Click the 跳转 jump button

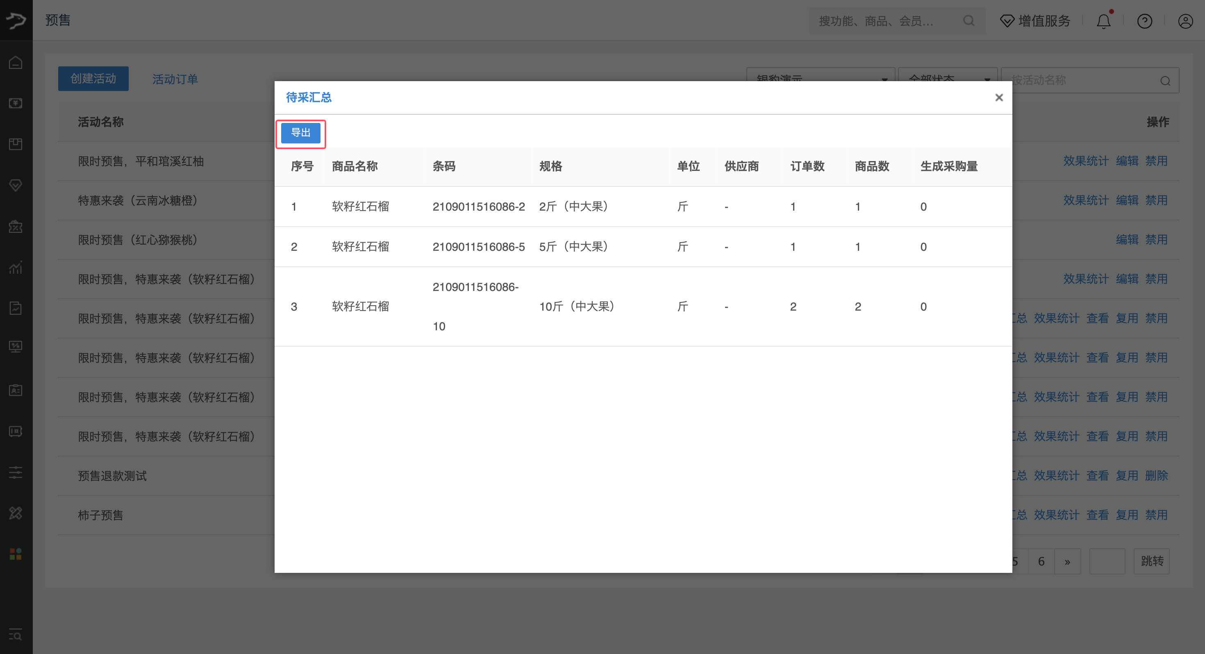coord(1152,561)
